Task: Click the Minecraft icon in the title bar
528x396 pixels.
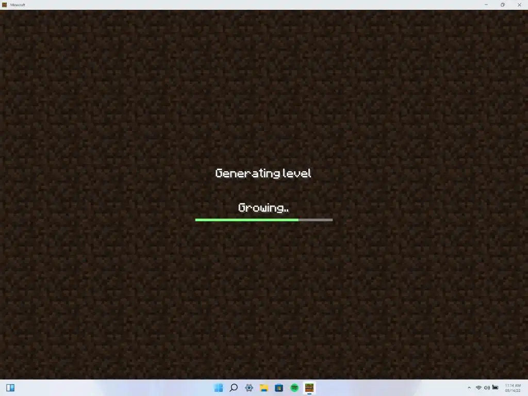Action: (x=4, y=5)
